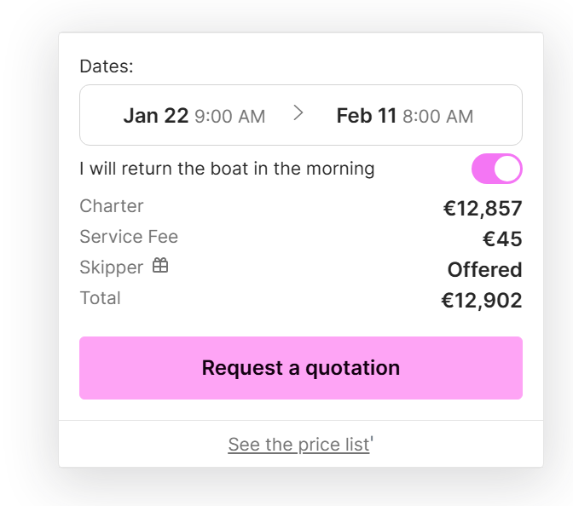573x506 pixels.
Task: Click the Skipper label text
Action: point(112,267)
